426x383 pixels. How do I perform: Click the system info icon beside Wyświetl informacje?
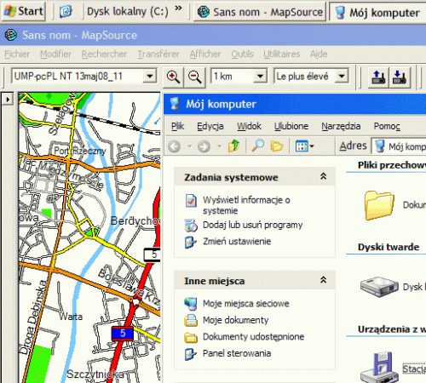191,201
